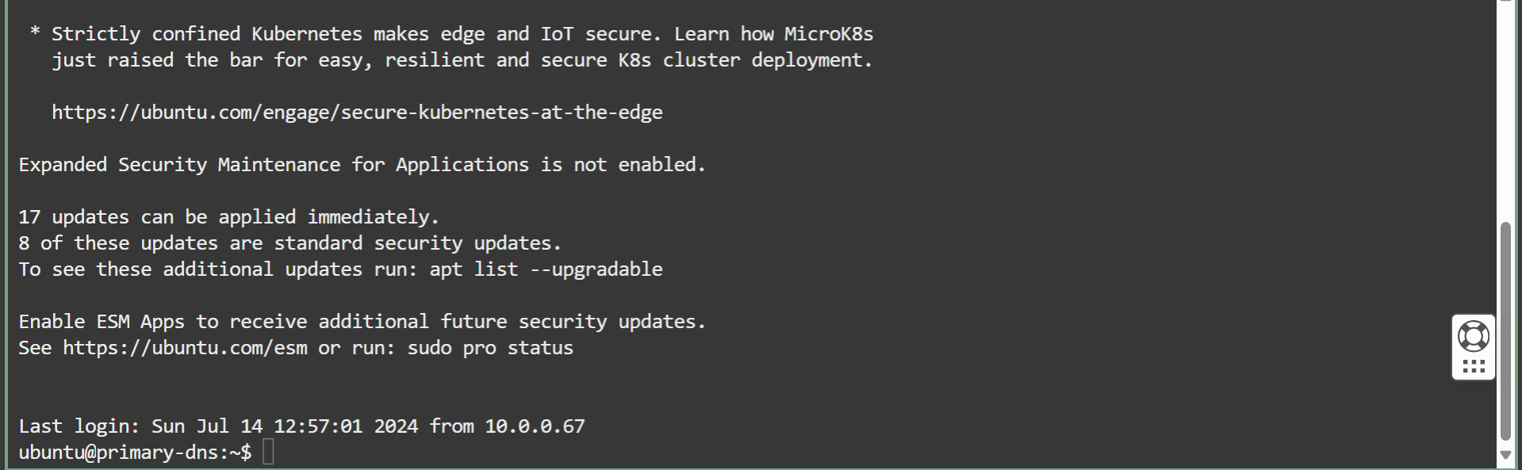
Task: Click the scrollbar down arrow
Action: coord(1505,455)
